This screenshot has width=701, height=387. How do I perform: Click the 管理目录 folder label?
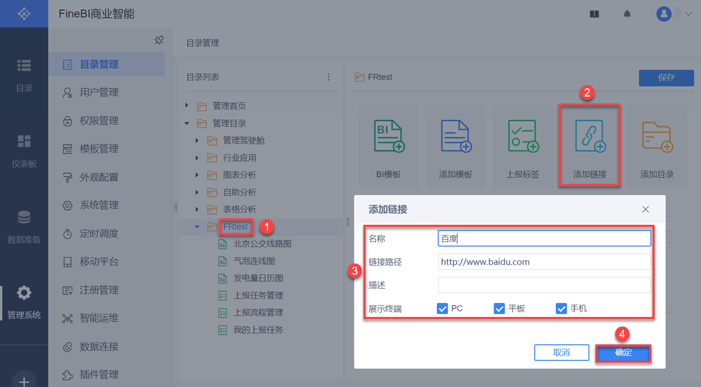click(x=229, y=123)
